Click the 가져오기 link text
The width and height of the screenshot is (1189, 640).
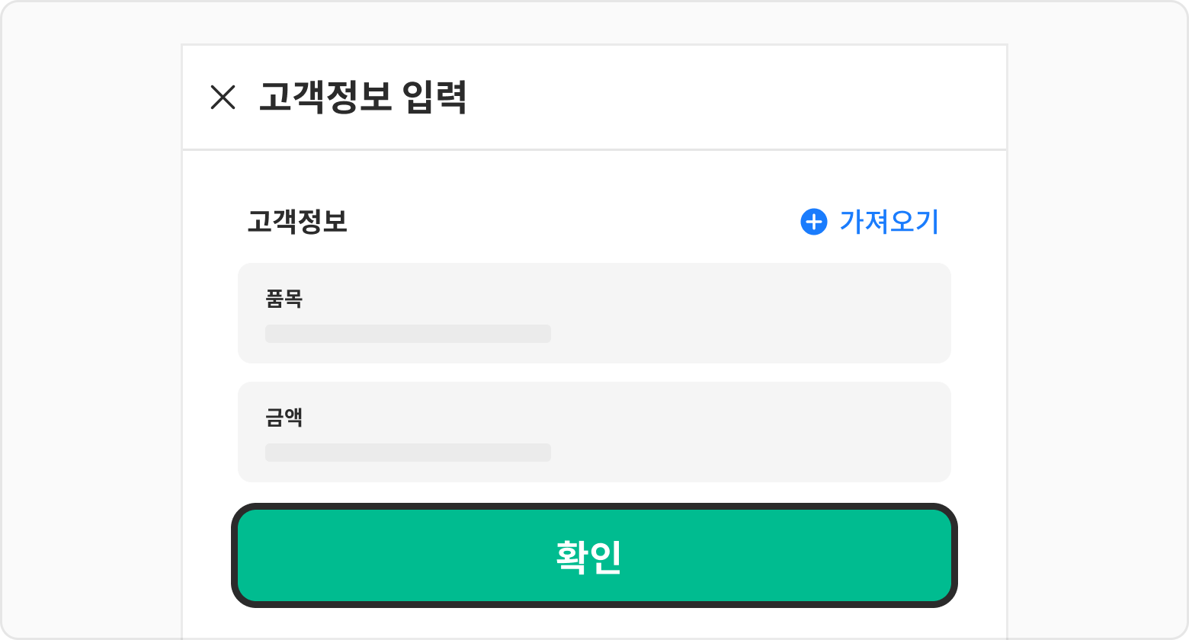889,222
